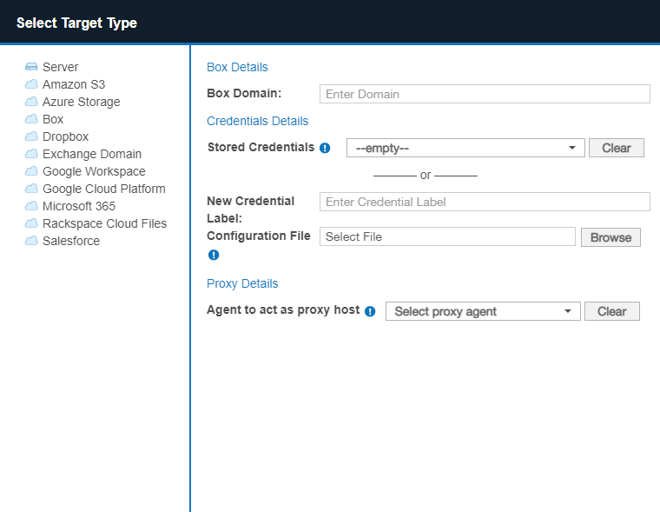Image resolution: width=660 pixels, height=512 pixels.
Task: Clear the selected proxy agent
Action: coord(611,311)
